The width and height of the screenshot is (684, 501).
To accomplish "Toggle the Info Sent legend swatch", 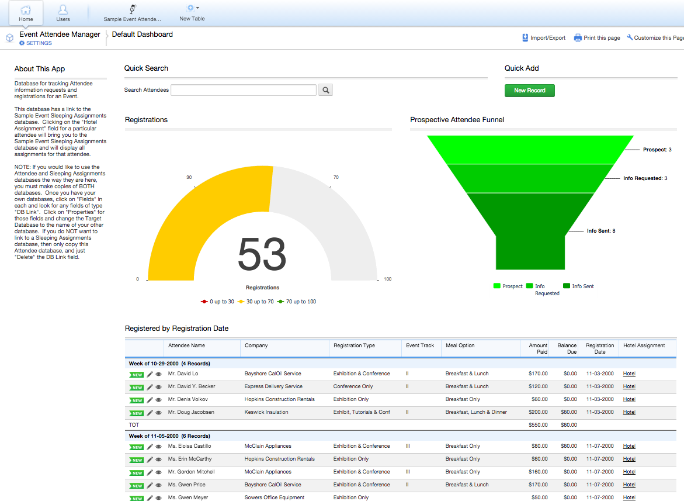I will point(567,286).
